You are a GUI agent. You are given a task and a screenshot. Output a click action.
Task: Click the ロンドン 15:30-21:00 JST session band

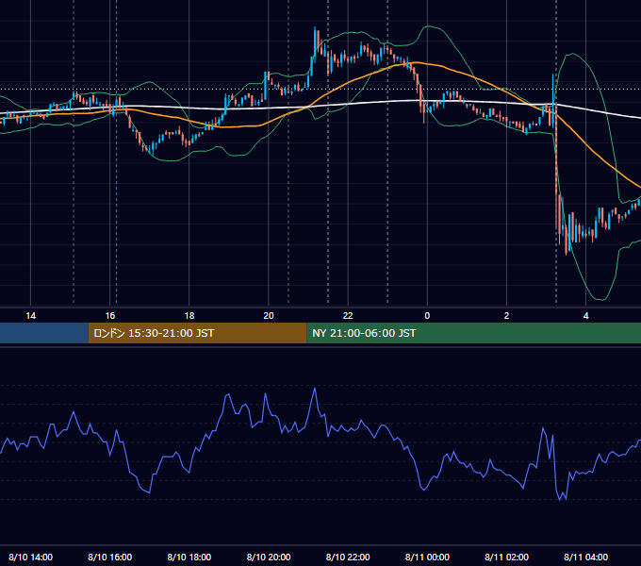[x=197, y=333]
